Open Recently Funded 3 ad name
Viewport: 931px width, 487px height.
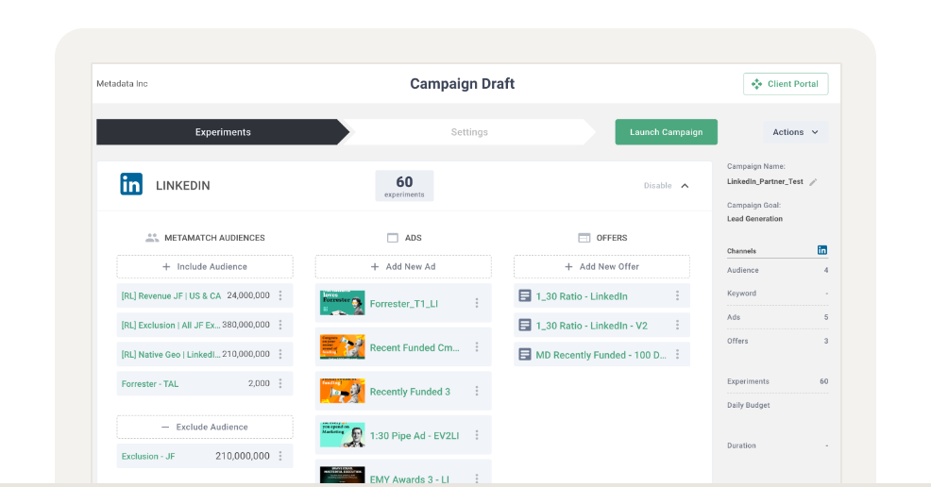tap(410, 392)
